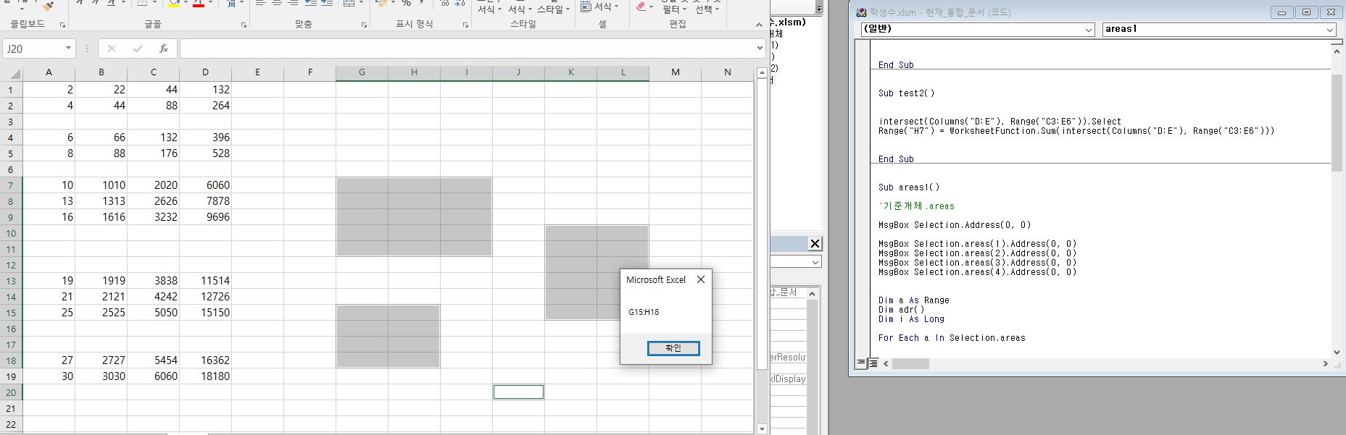The height and width of the screenshot is (435, 1346).
Task: Click cell containing 18180
Action: click(205, 376)
